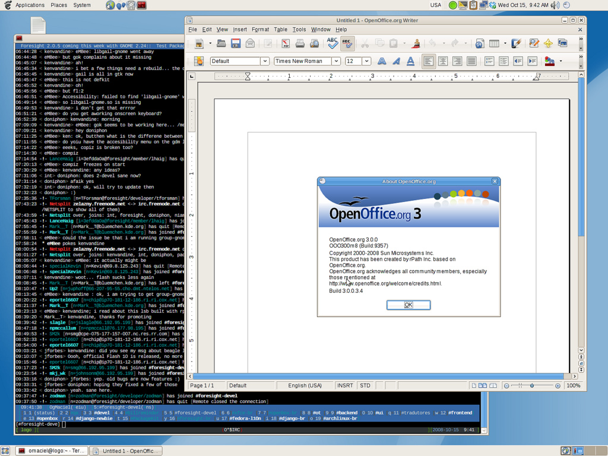Screen dimensions: 608x456
Task: Open the Navigator star icon
Action: tap(548, 43)
